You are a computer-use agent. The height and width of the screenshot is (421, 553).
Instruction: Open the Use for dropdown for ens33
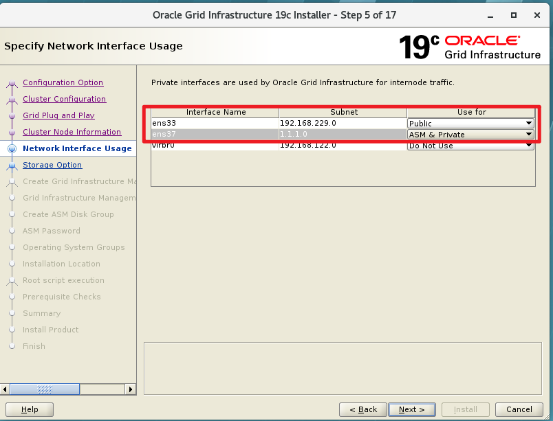(470, 124)
